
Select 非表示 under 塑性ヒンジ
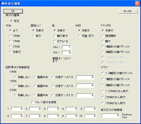[x=38, y=31]
